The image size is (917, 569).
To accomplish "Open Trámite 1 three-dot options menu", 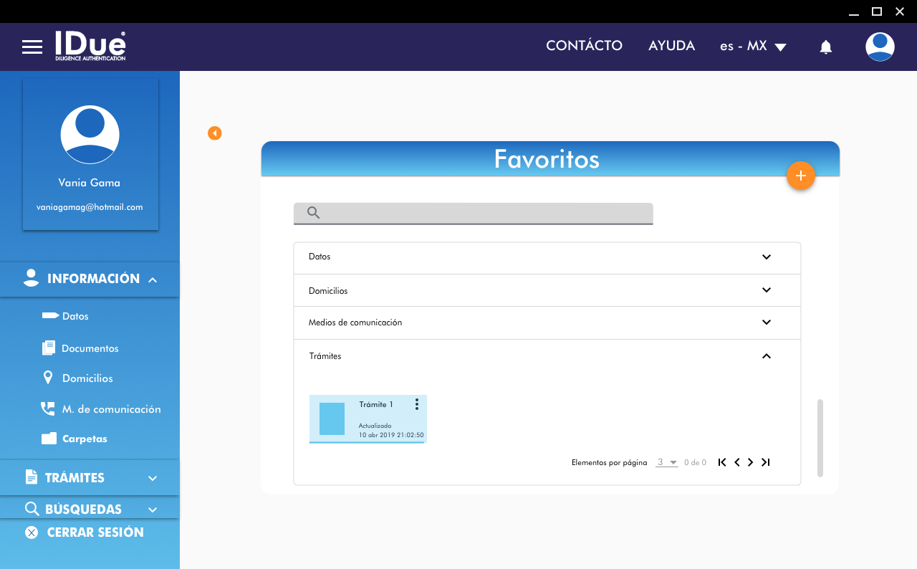I will [x=416, y=405].
